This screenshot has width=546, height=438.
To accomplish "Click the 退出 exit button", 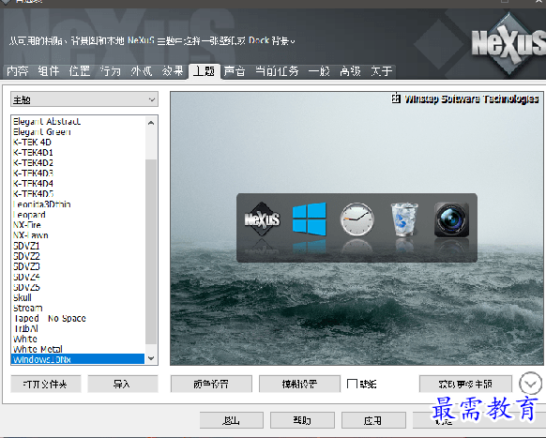I will tap(231, 420).
